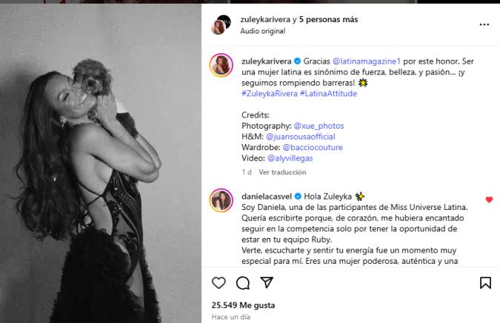Open @bacciocouture wardrobe credit link
This screenshot has height=323, width=500.
point(313,148)
